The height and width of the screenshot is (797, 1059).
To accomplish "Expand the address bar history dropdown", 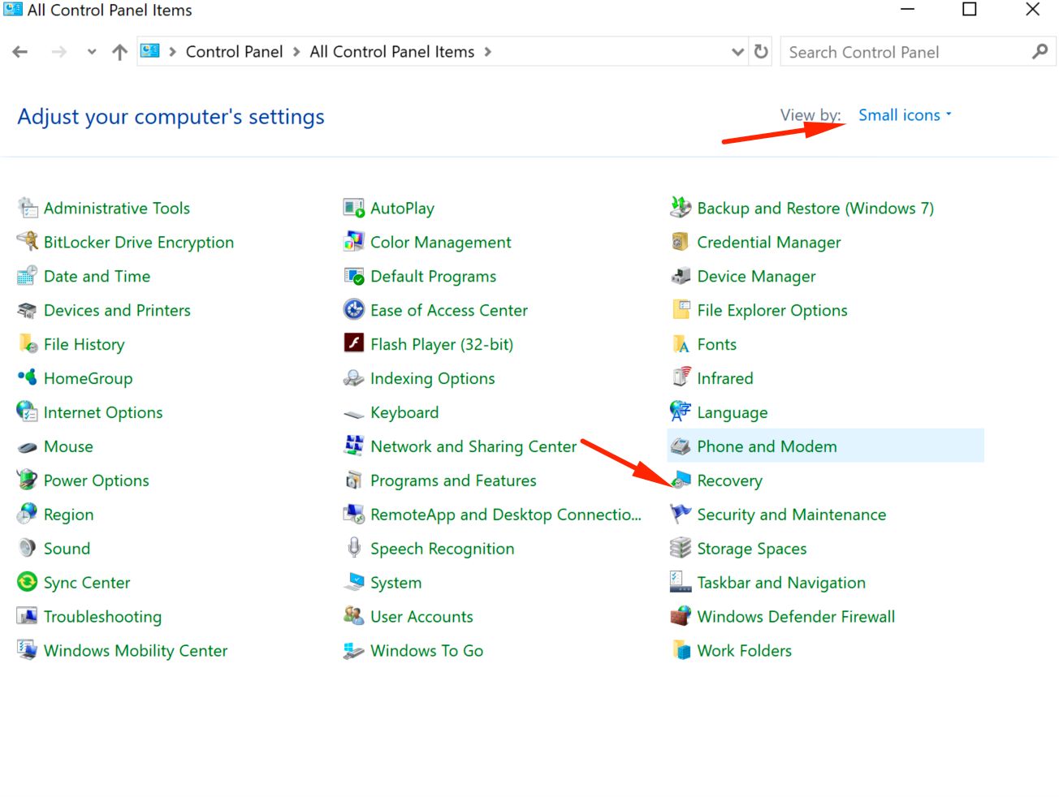I will [737, 52].
